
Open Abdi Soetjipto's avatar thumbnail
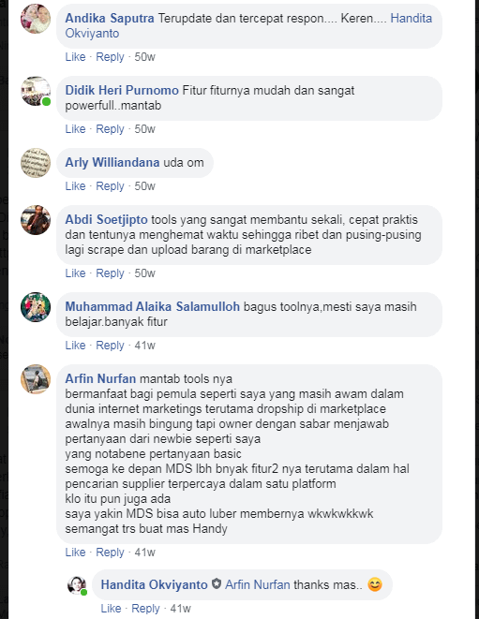[36, 220]
